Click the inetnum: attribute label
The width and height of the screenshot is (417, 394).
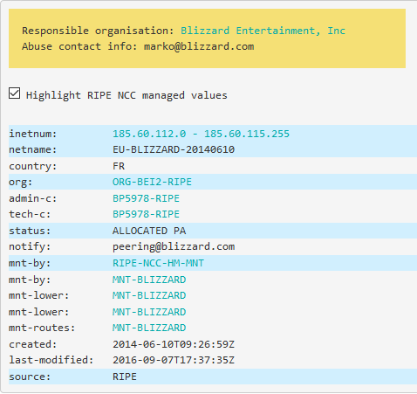tap(33, 134)
